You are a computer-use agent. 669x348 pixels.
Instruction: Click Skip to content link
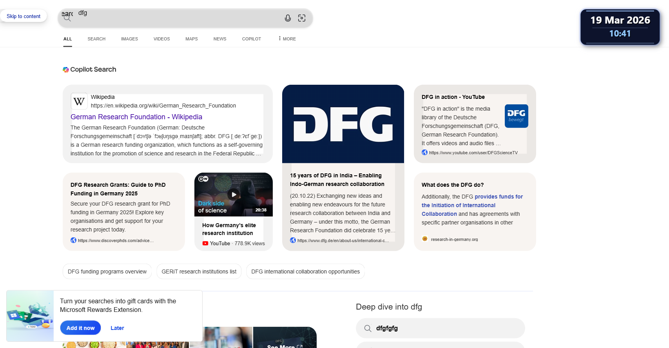click(24, 16)
